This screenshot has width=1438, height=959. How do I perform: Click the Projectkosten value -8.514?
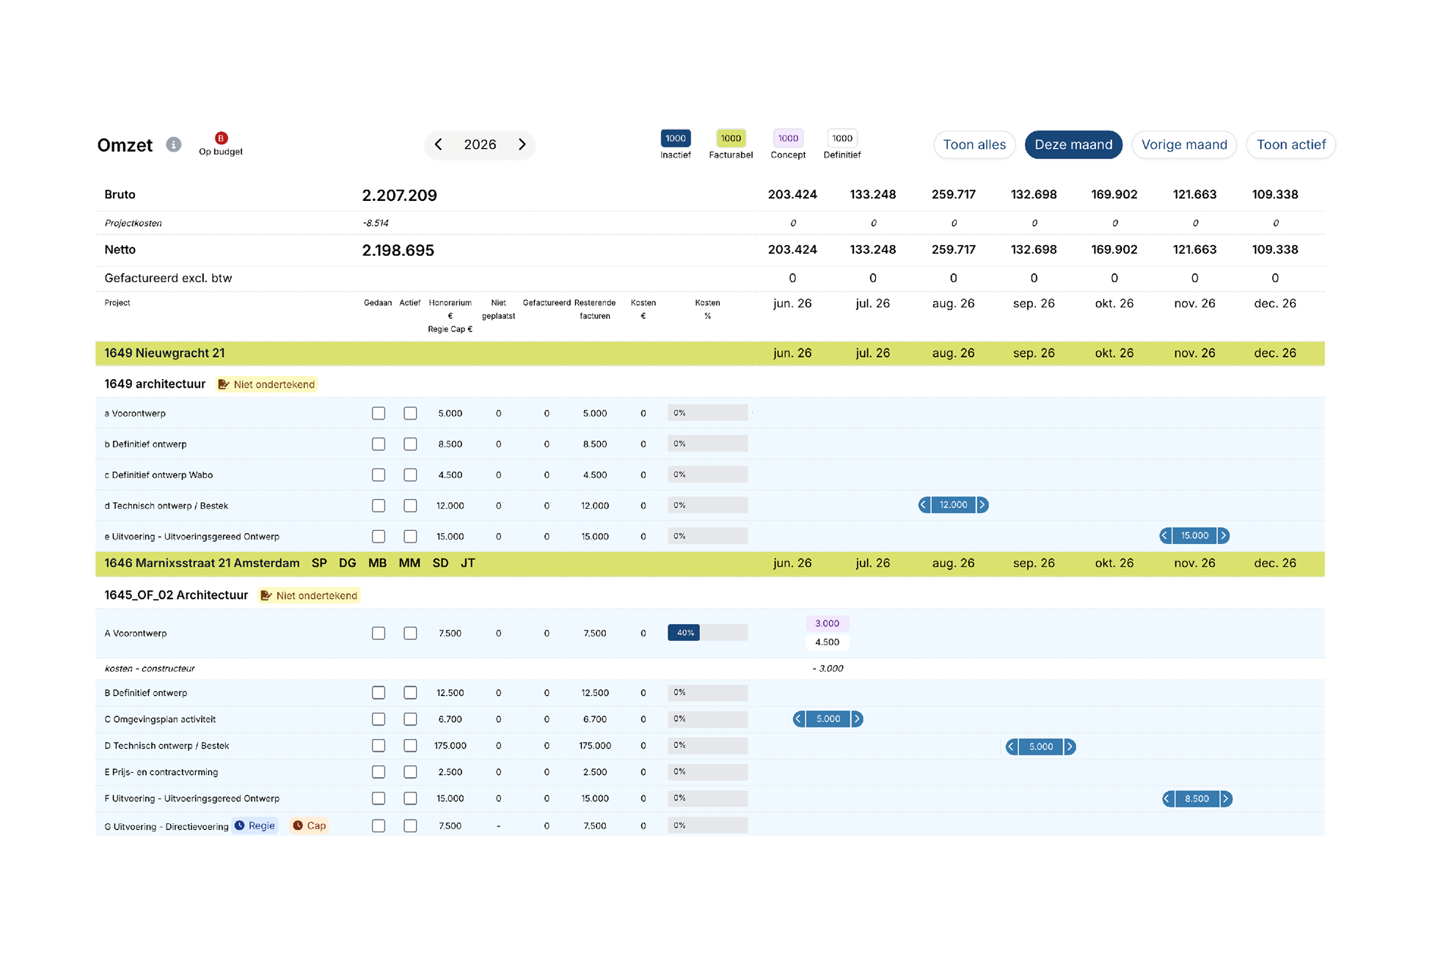point(375,223)
